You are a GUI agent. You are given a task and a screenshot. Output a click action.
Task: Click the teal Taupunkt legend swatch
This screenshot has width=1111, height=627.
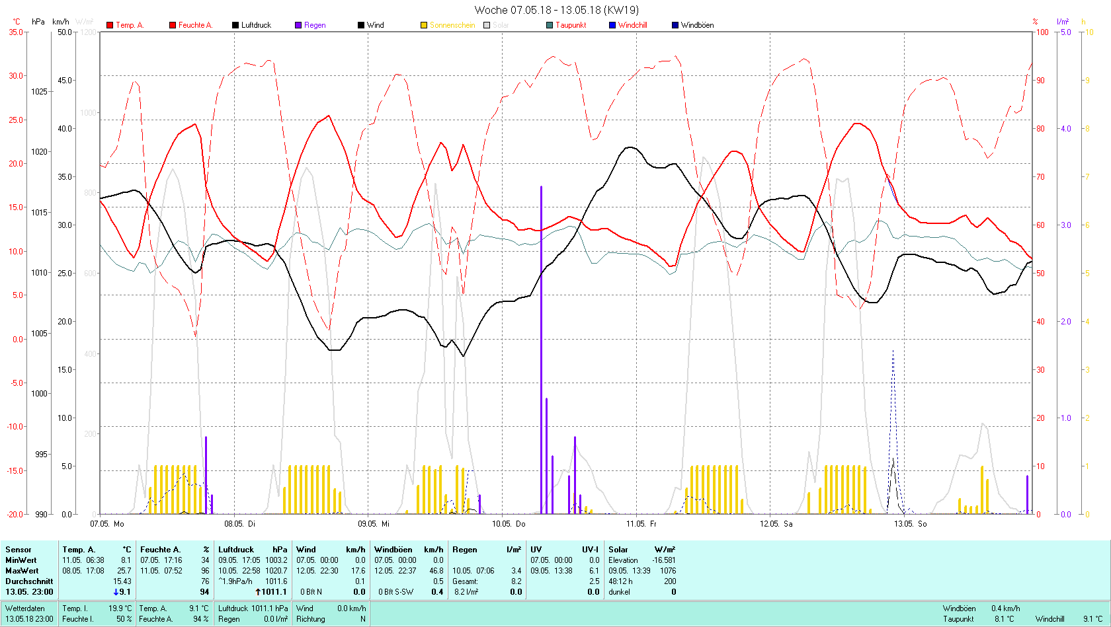click(x=550, y=25)
